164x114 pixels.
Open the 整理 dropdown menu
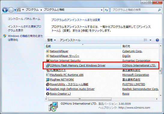point(51,40)
